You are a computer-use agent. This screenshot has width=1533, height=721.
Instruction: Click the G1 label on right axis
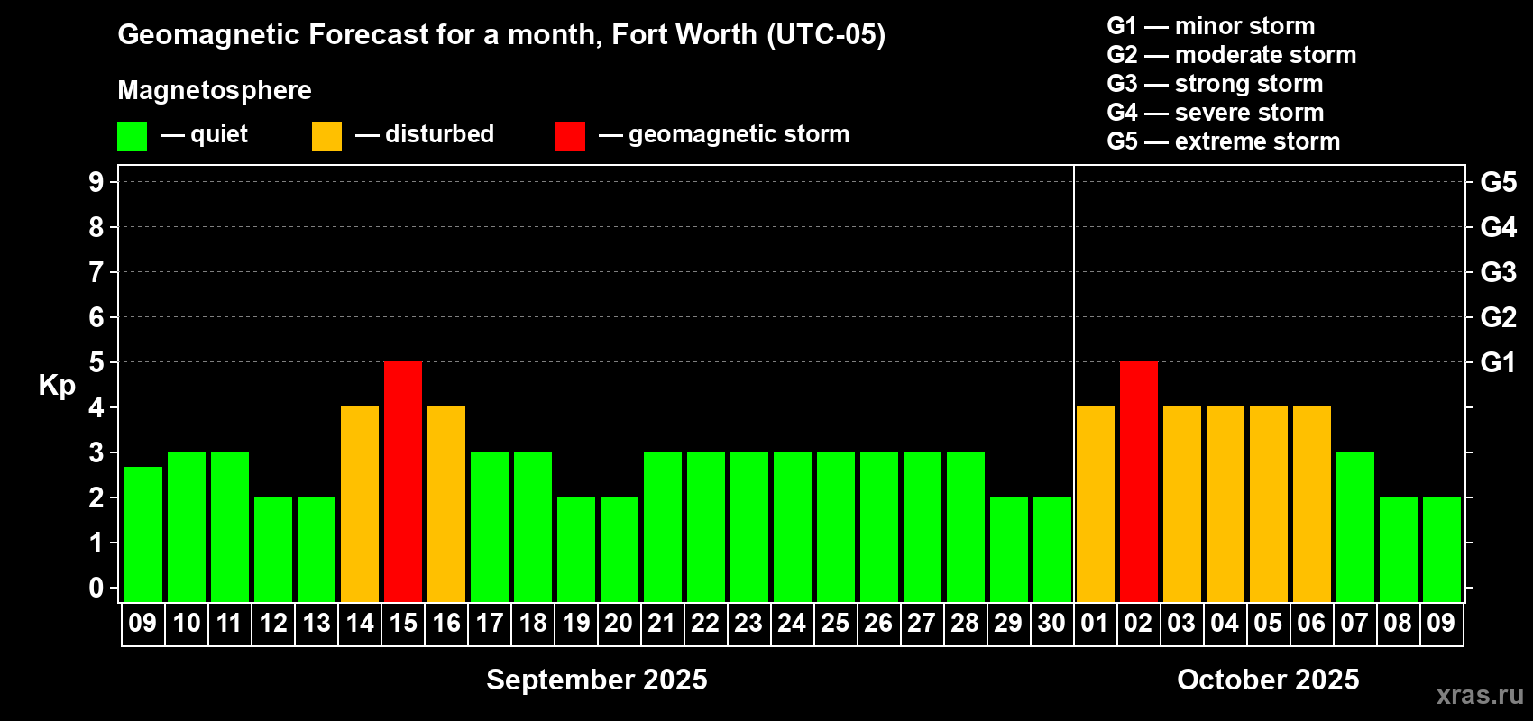coord(1499,362)
